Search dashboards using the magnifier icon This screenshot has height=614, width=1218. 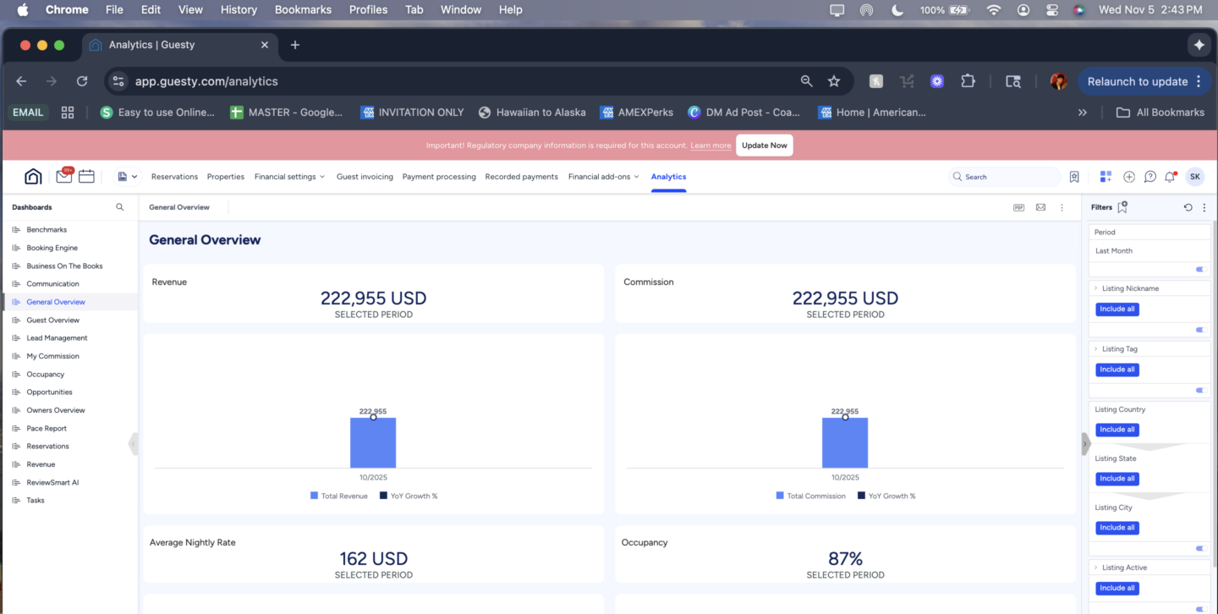tap(120, 207)
